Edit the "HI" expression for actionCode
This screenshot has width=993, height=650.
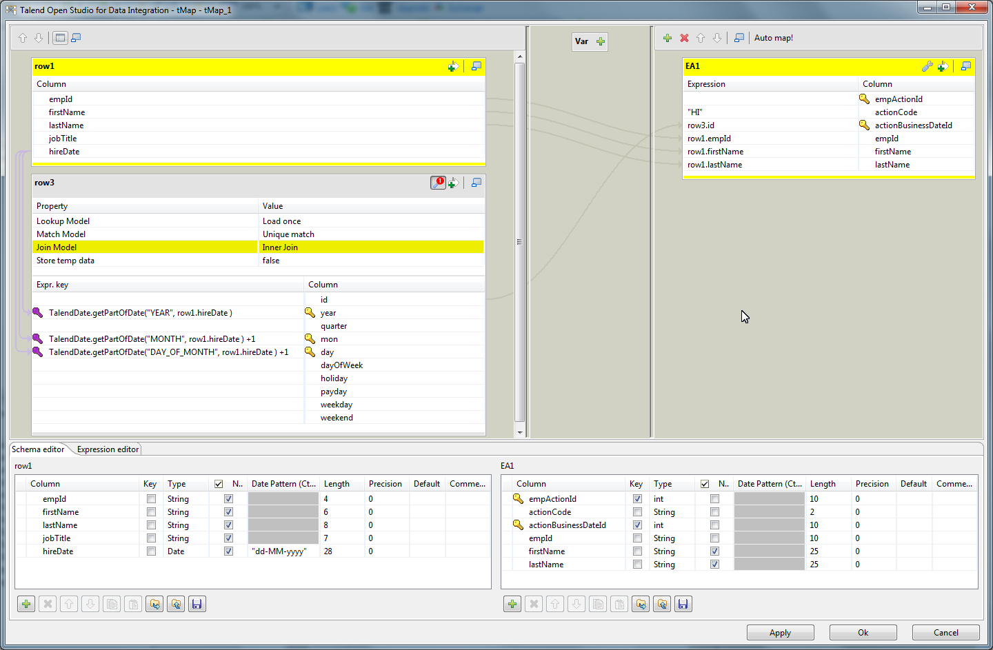point(770,112)
